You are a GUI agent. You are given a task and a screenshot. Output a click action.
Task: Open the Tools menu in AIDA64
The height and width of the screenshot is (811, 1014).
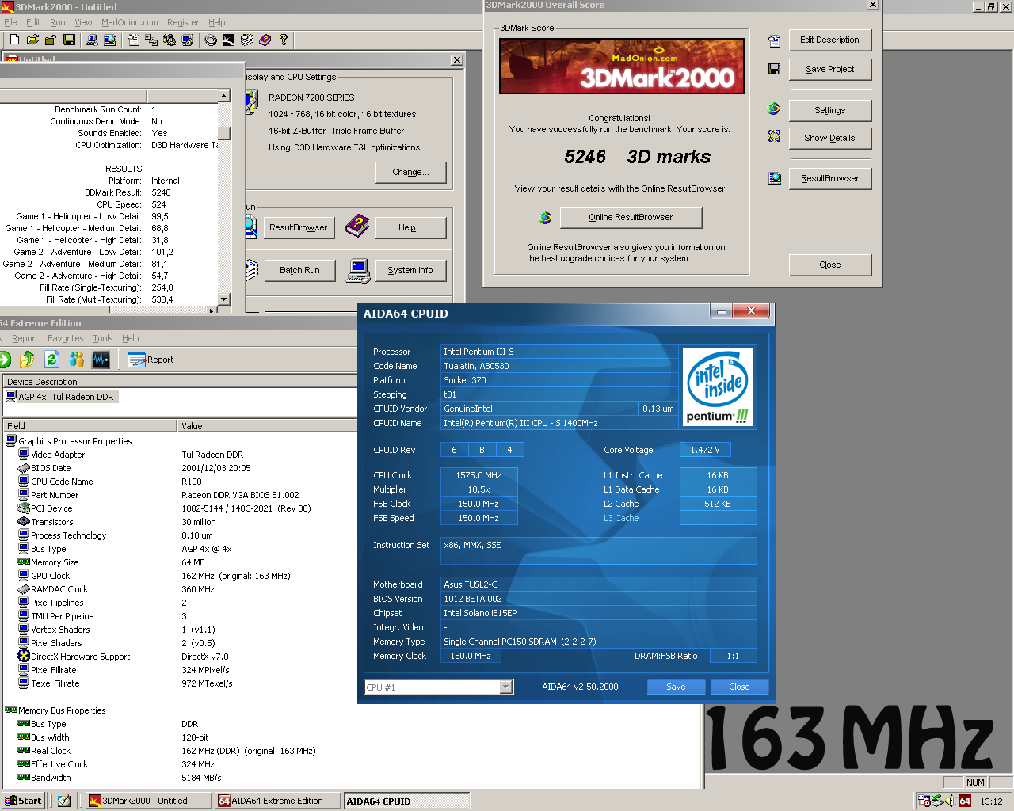pyautogui.click(x=103, y=338)
